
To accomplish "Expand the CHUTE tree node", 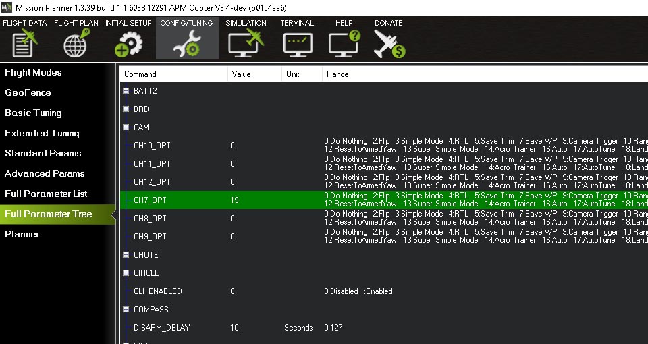I will (x=126, y=255).
